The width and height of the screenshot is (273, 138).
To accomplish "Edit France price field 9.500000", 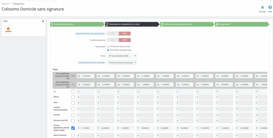I will coord(186,128).
